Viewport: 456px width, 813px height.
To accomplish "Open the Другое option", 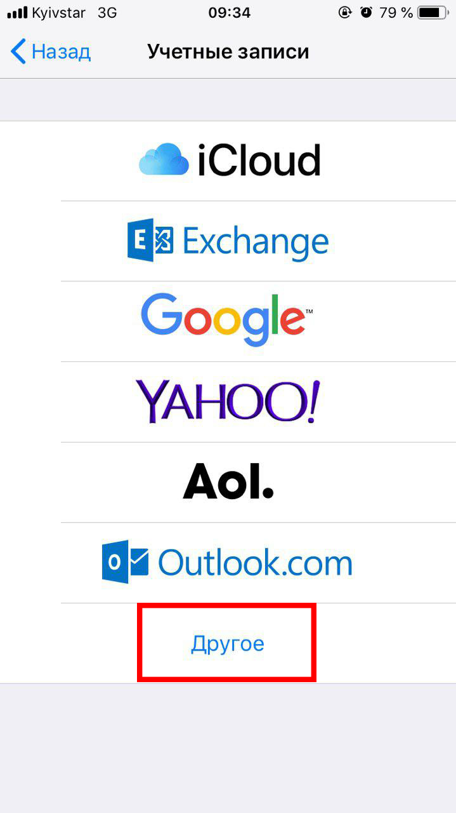I will pos(227,643).
